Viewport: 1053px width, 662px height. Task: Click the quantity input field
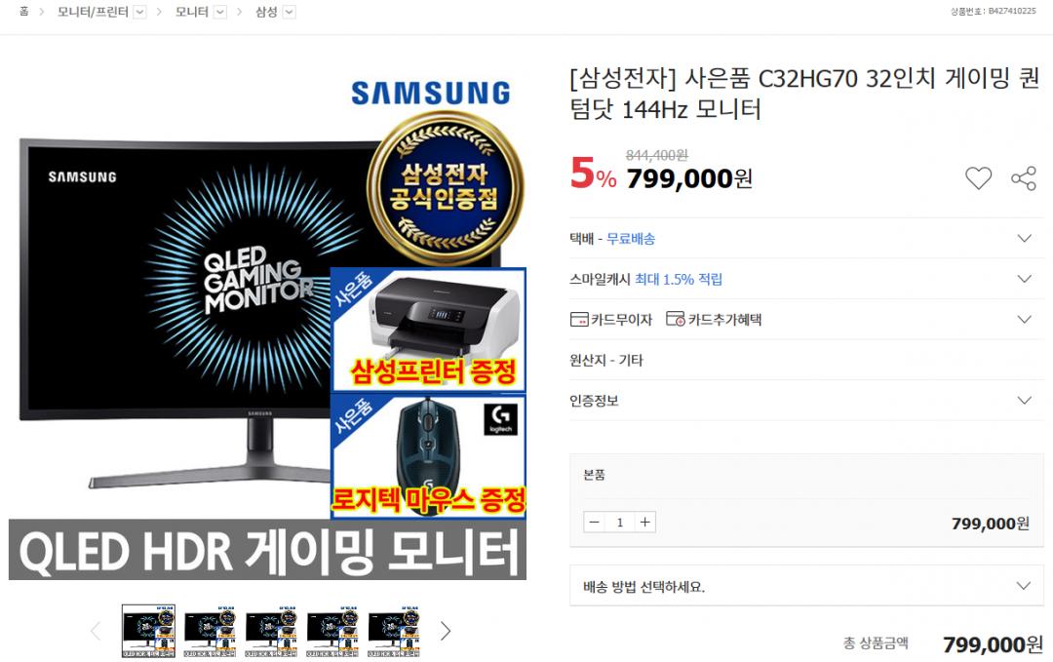click(x=620, y=522)
